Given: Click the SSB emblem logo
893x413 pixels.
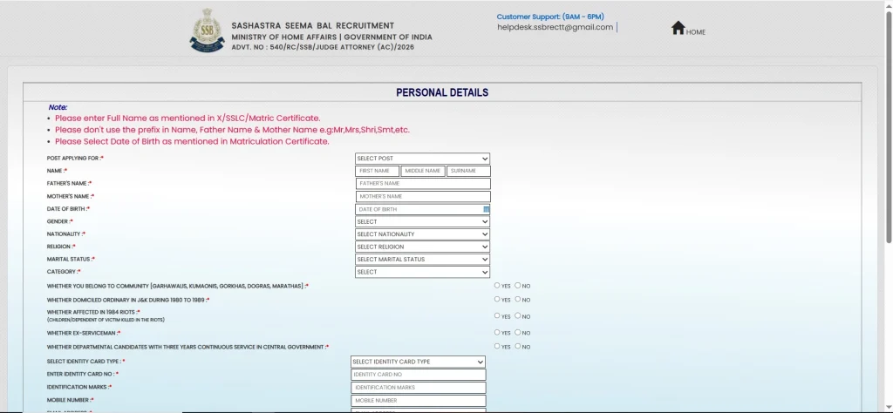Looking at the screenshot, I should tap(207, 32).
